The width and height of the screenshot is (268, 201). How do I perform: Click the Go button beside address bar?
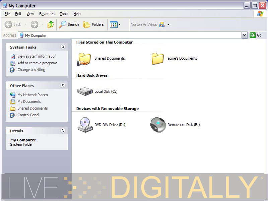click(256, 35)
